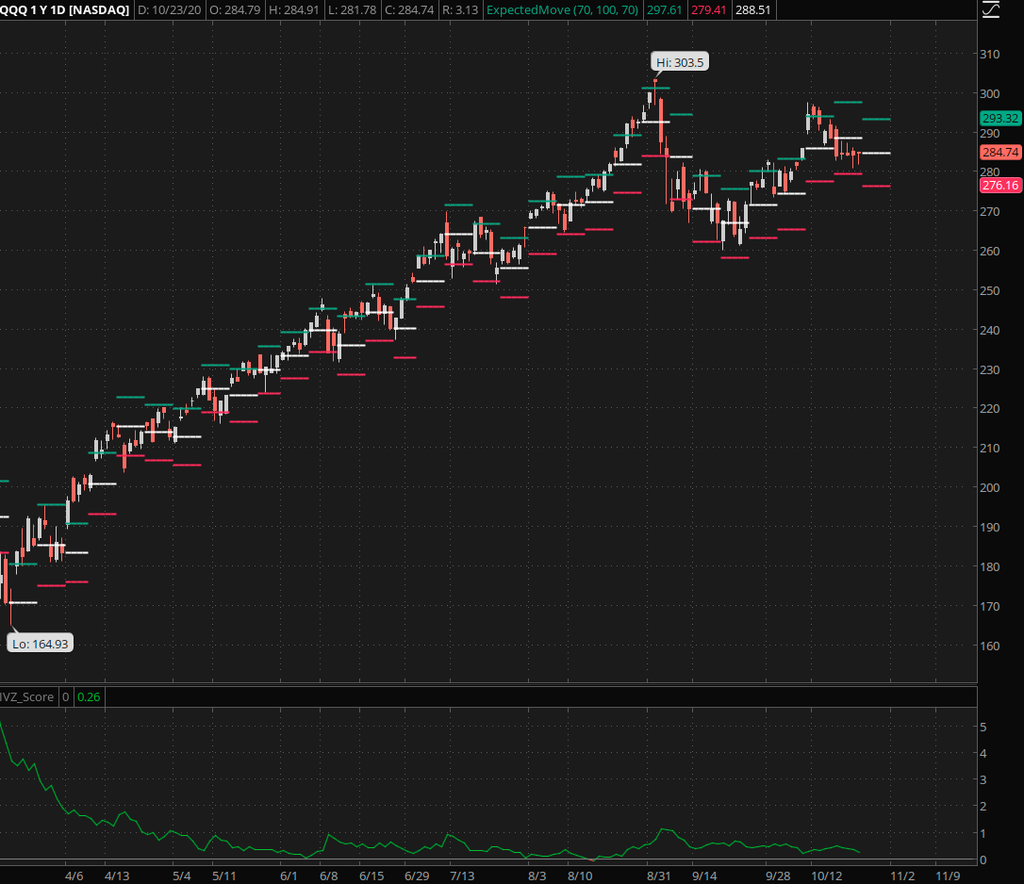The height and width of the screenshot is (884, 1024).
Task: Click the IVZ_Score green value 0.26
Action: pos(89,696)
